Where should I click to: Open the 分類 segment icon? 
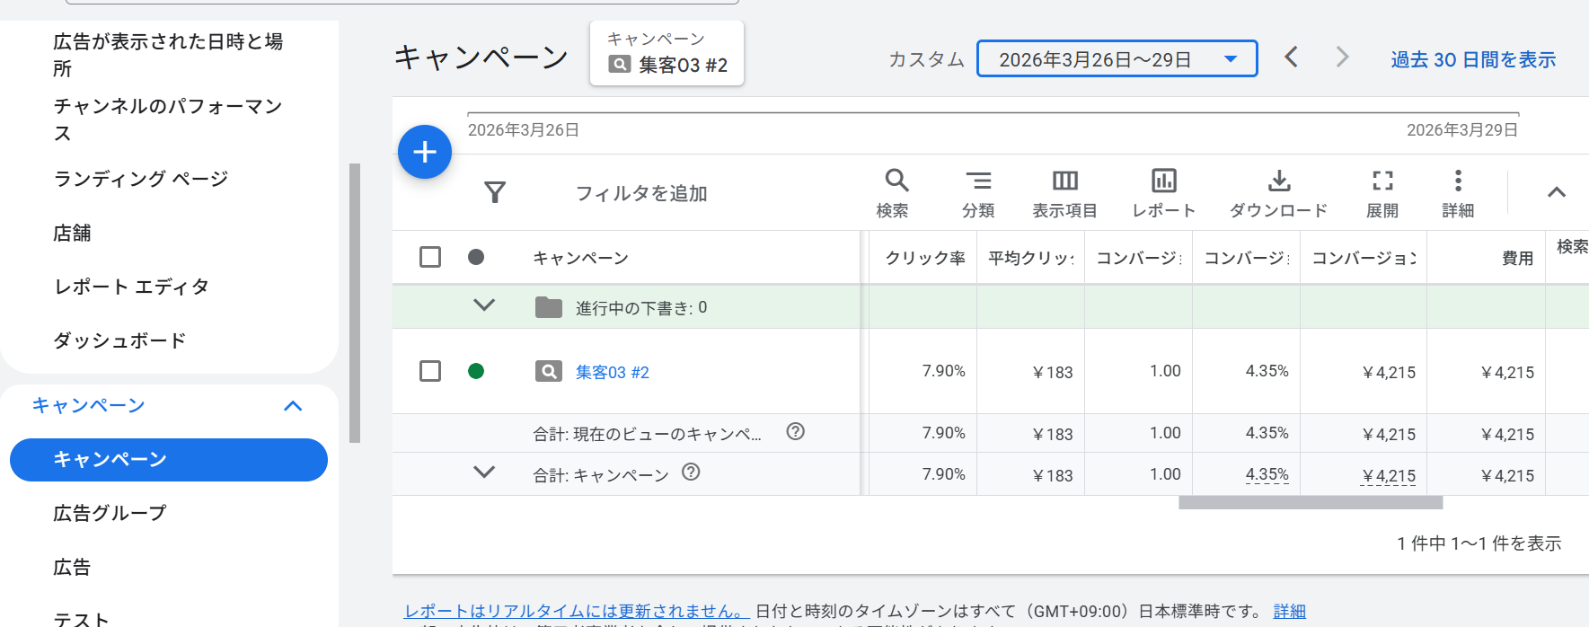tap(978, 181)
